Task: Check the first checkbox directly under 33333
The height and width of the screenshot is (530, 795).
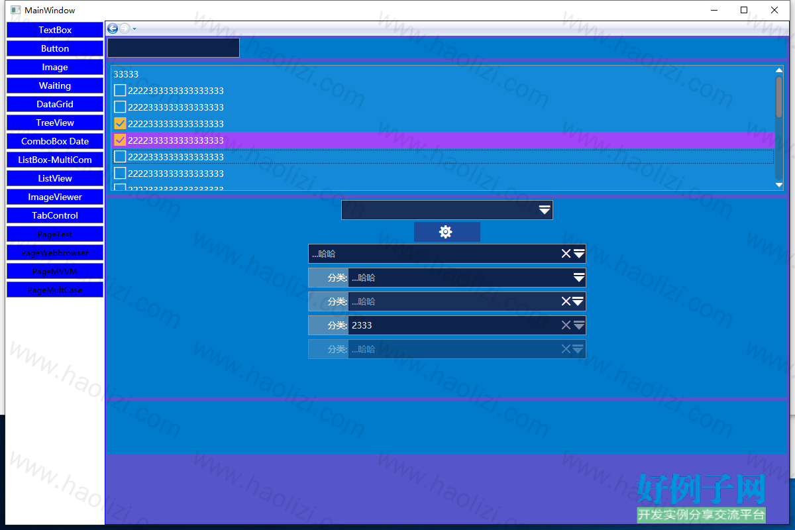Action: [x=120, y=90]
